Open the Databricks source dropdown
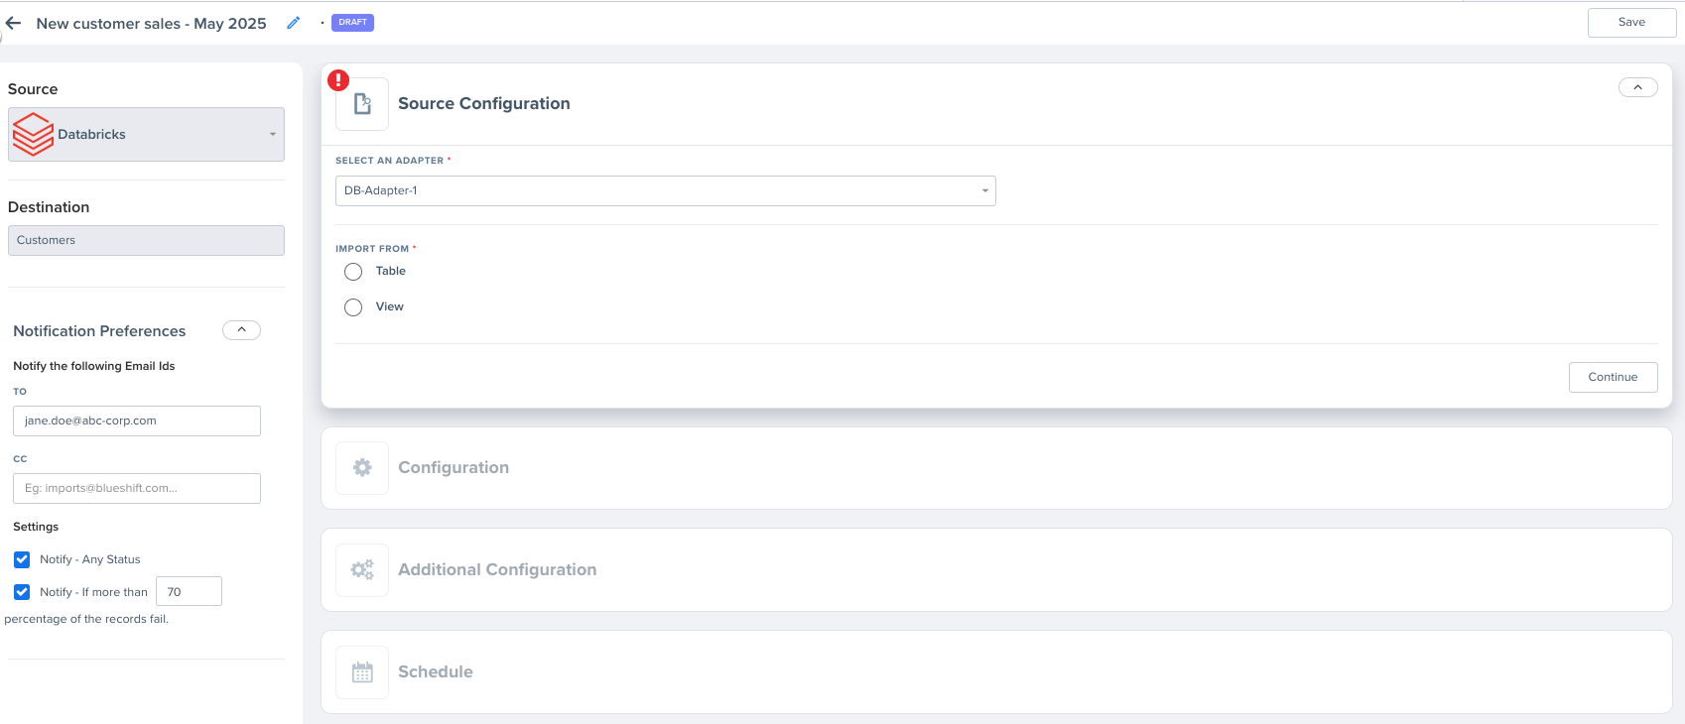The height and width of the screenshot is (724, 1685). [x=272, y=134]
